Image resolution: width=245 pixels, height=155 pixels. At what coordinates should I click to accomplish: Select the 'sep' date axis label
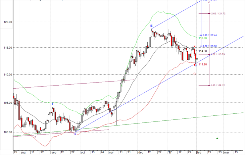click(54, 153)
